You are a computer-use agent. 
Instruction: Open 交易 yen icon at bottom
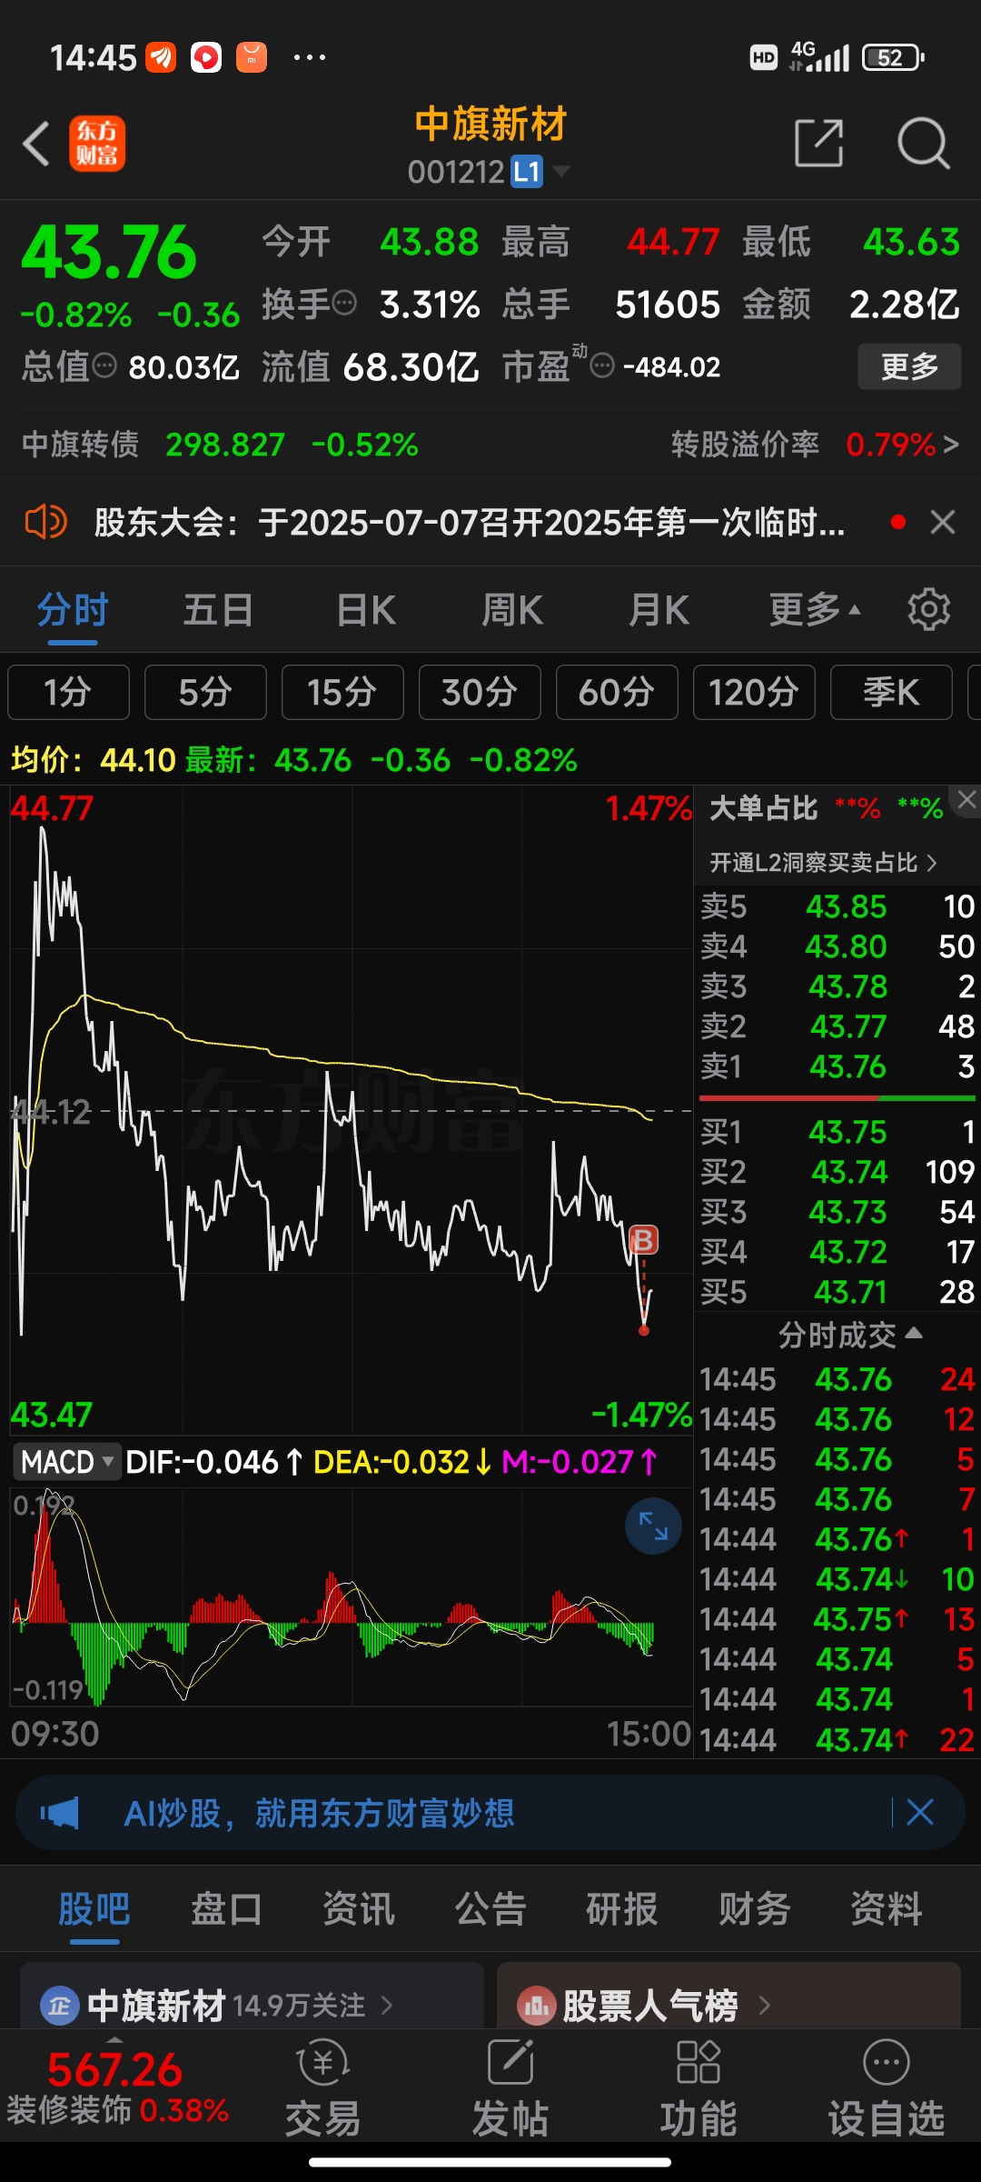pyautogui.click(x=322, y=2061)
